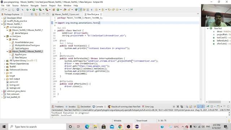The image size is (231, 130).
Task: Expand the Maven Dependencies node
Action: coord(5,64)
